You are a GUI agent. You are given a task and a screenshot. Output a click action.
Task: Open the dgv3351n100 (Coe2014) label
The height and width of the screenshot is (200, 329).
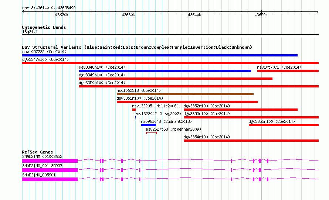point(140,98)
